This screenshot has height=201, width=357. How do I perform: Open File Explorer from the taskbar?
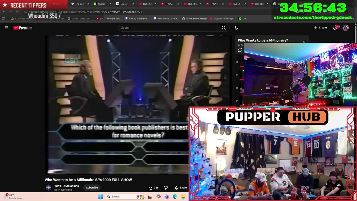183,197
